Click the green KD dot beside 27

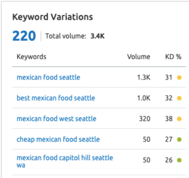(x=179, y=140)
